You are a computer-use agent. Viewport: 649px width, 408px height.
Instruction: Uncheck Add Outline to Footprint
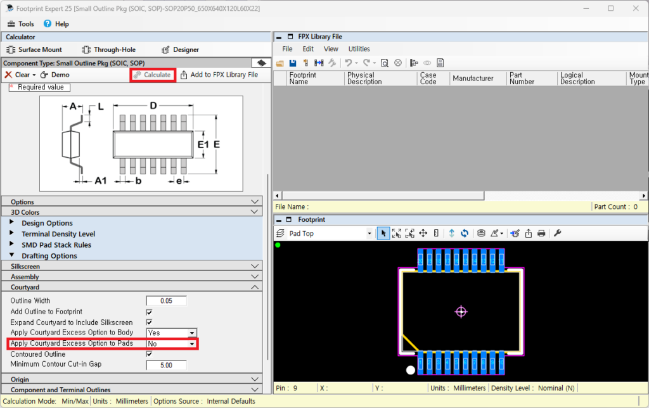point(149,312)
